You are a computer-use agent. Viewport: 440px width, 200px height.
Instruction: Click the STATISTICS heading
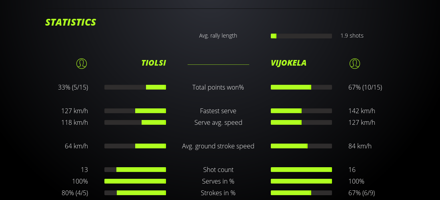tap(71, 22)
